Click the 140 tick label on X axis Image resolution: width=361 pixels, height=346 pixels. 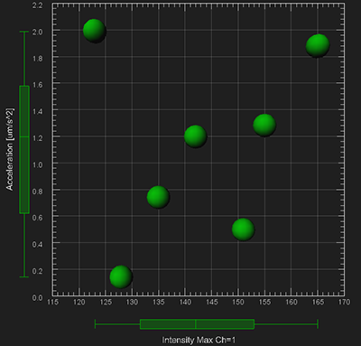click(x=185, y=302)
